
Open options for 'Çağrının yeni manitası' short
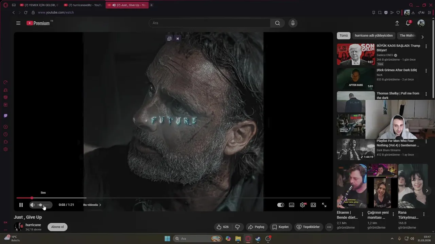[x=393, y=214]
